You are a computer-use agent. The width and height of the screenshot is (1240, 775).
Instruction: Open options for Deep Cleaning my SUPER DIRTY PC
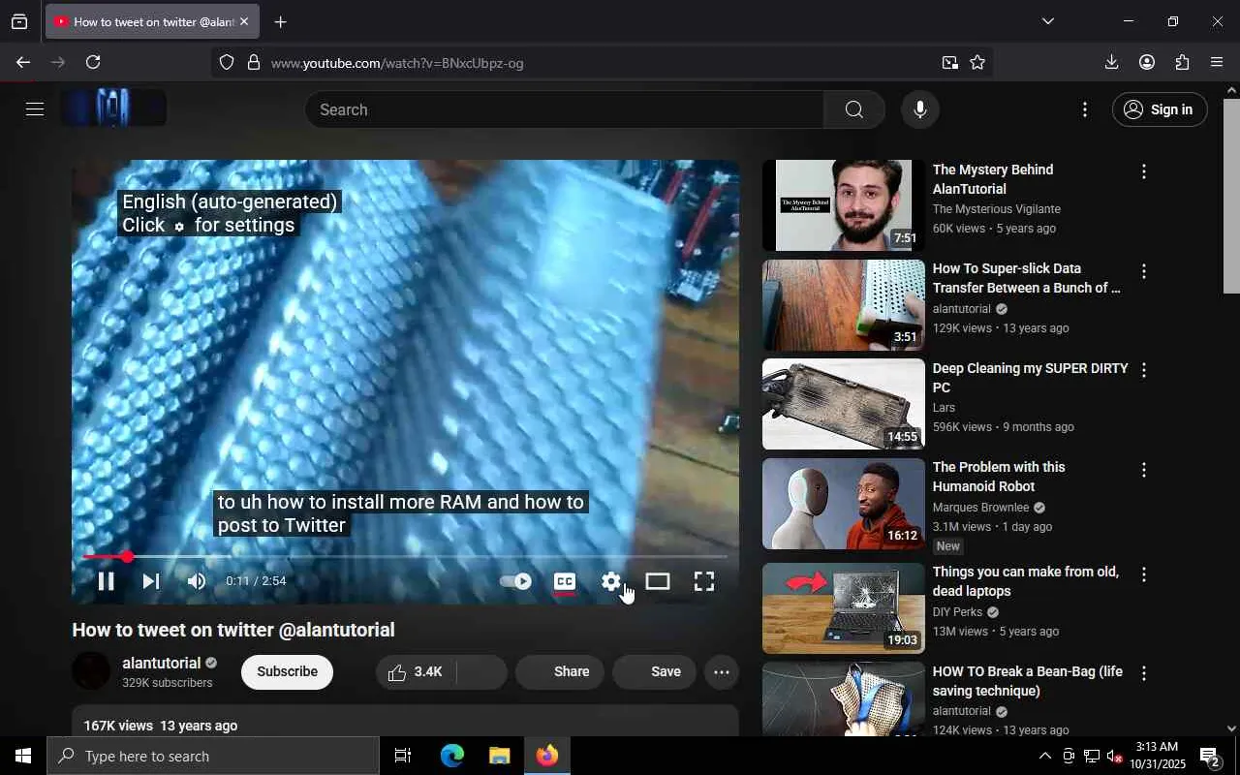[x=1144, y=370]
